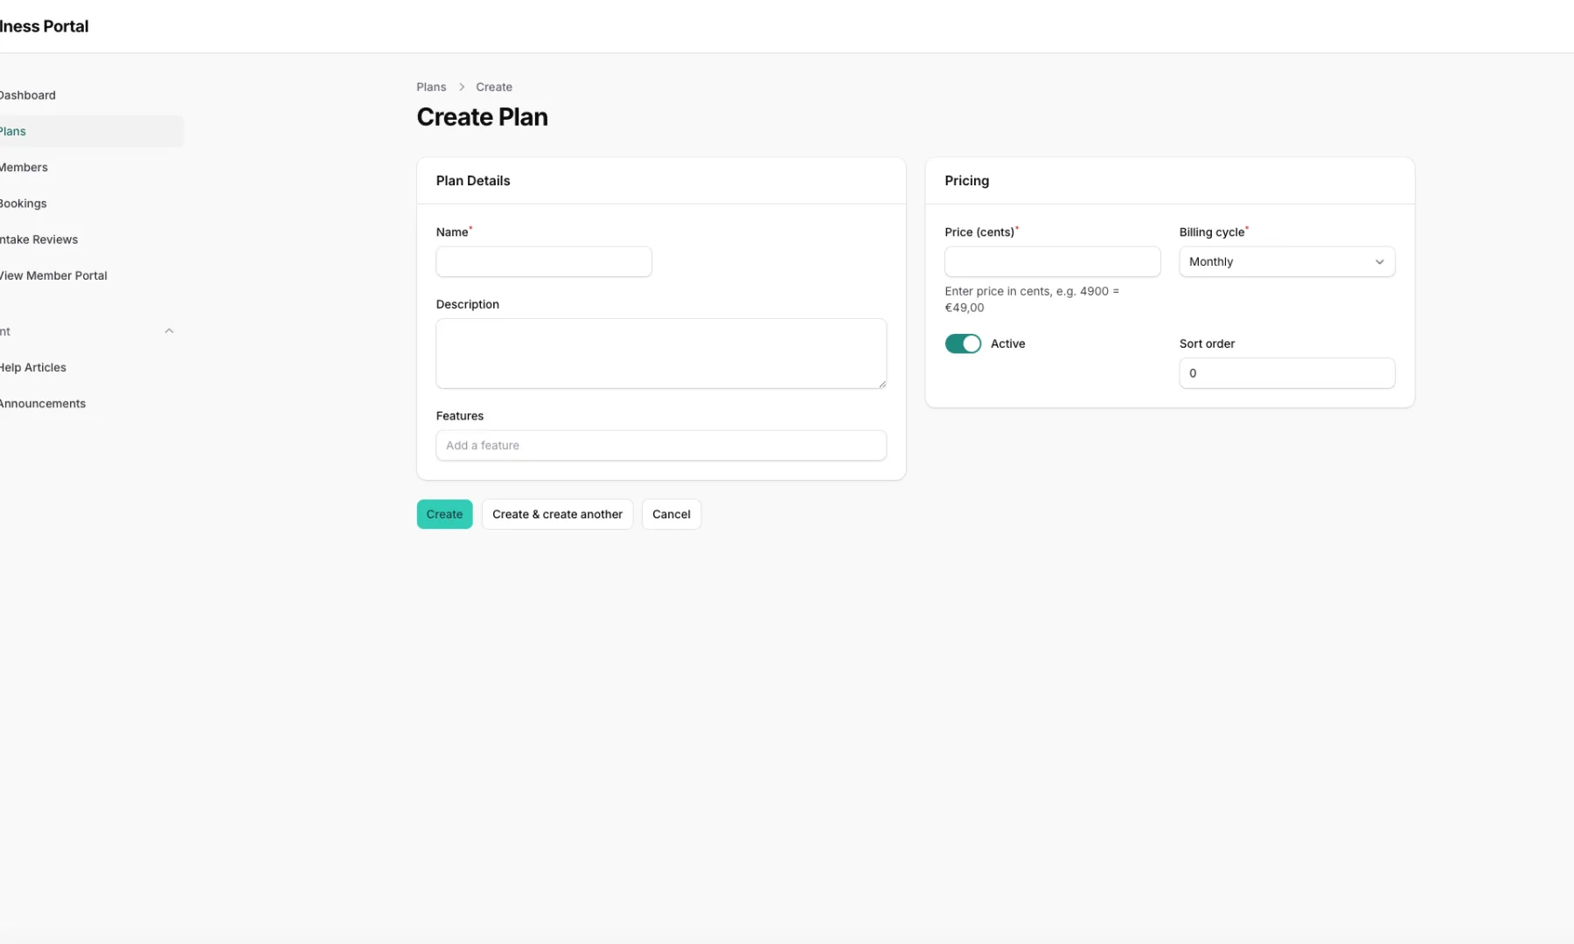Viewport: 1574px width, 944px height.
Task: Go to Intake Reviews
Action: pos(38,239)
